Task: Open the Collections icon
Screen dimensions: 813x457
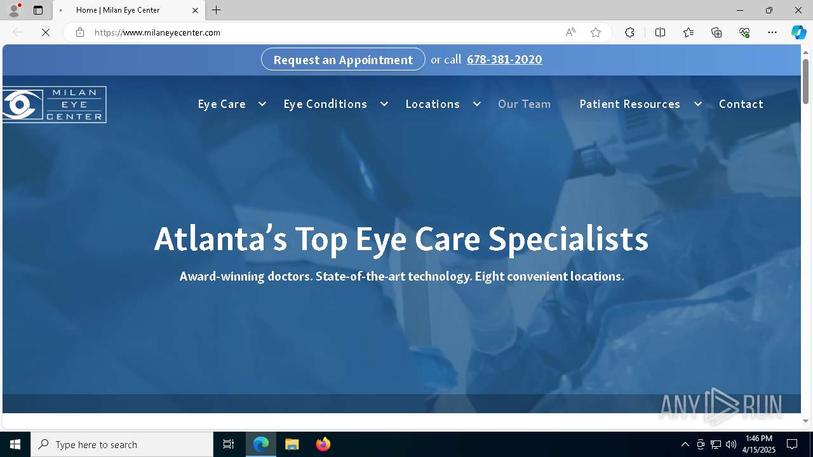Action: 716,32
